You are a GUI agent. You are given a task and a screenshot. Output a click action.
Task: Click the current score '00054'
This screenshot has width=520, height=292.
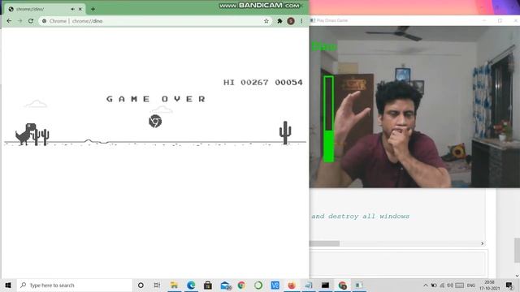pos(289,82)
